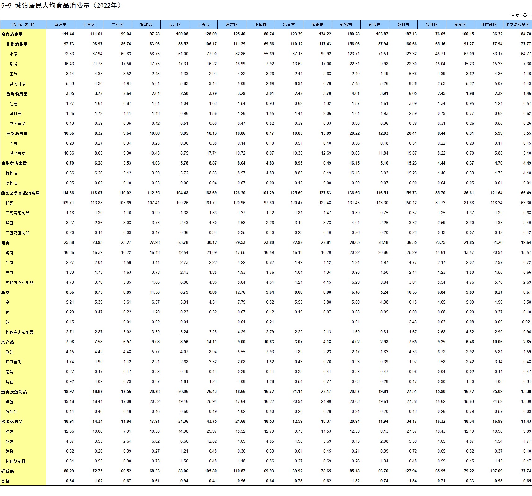Click the 蔬菜及菜制品消费量 row label
The width and height of the screenshot is (532, 496).
pos(20,193)
